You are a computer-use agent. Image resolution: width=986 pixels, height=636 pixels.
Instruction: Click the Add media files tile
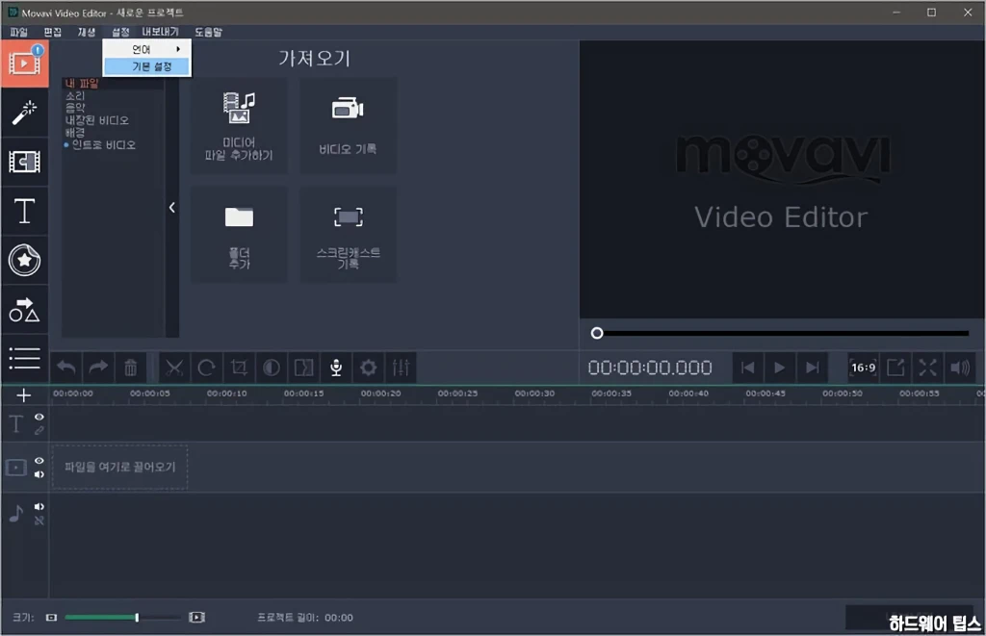pyautogui.click(x=239, y=126)
